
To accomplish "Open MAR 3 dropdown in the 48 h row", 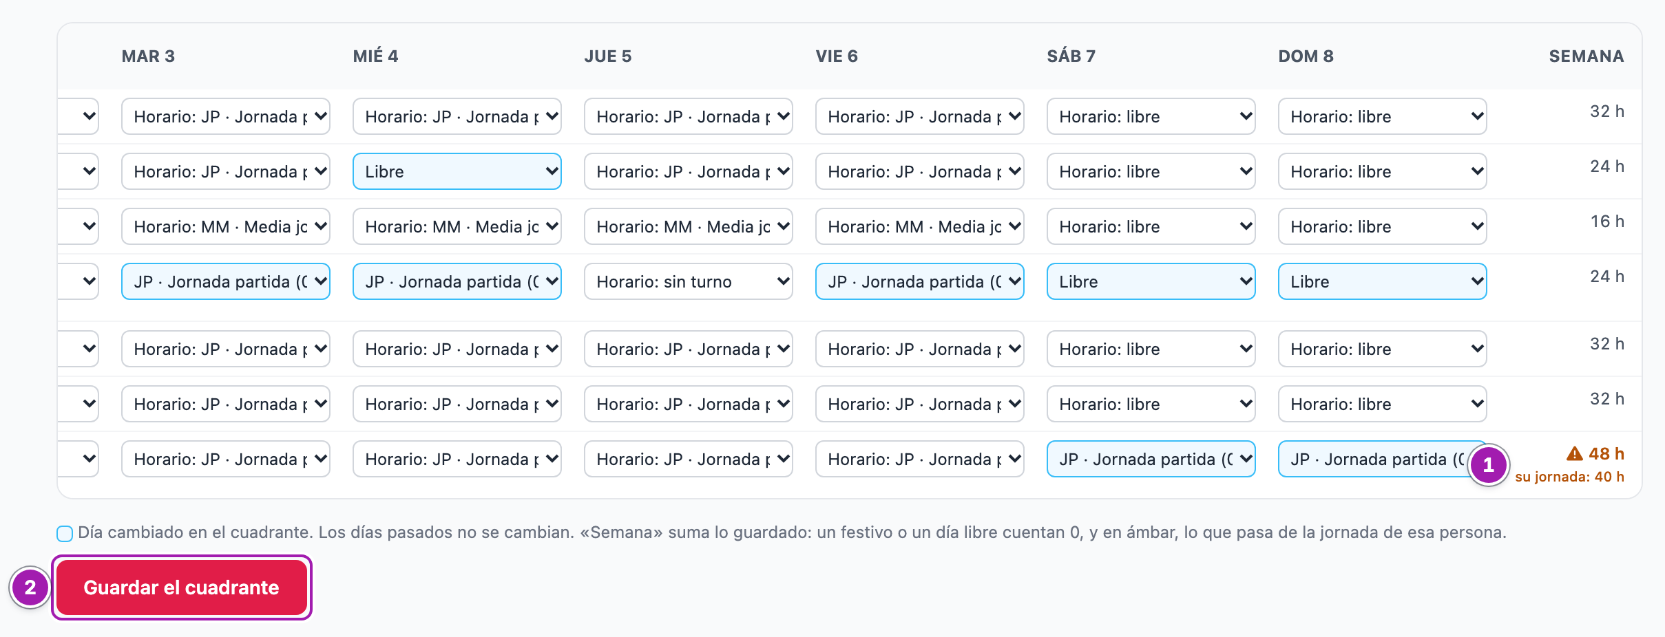I will pos(226,459).
